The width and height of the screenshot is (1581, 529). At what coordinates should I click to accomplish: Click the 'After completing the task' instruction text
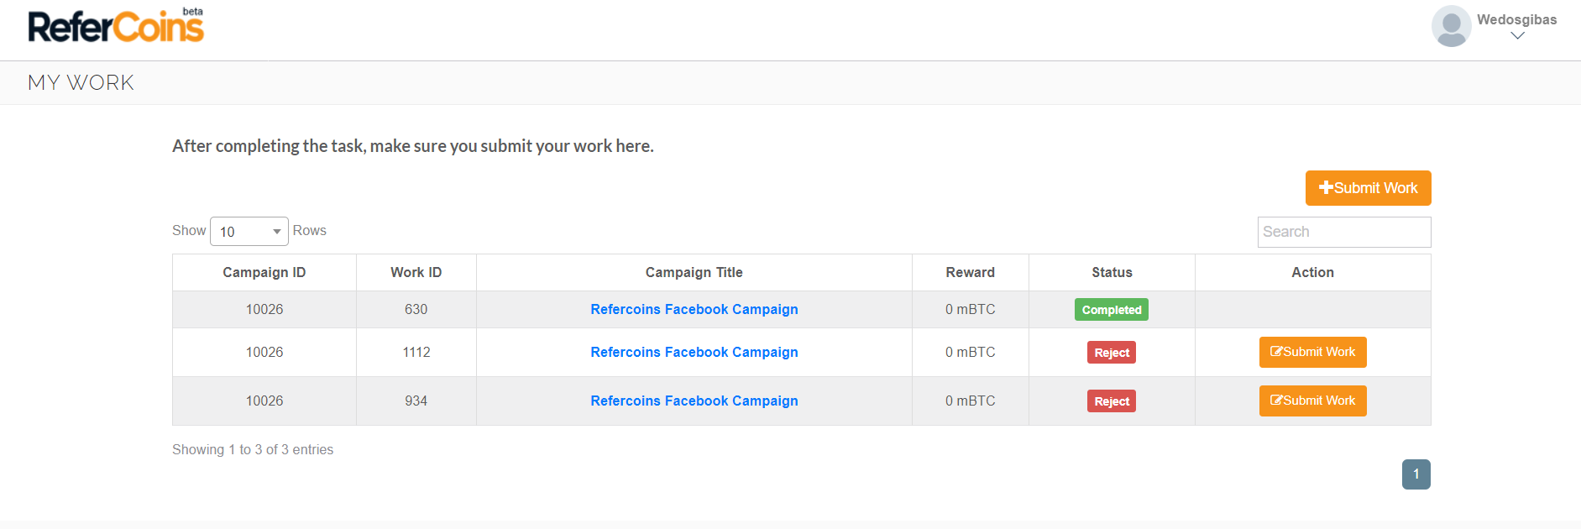(413, 146)
